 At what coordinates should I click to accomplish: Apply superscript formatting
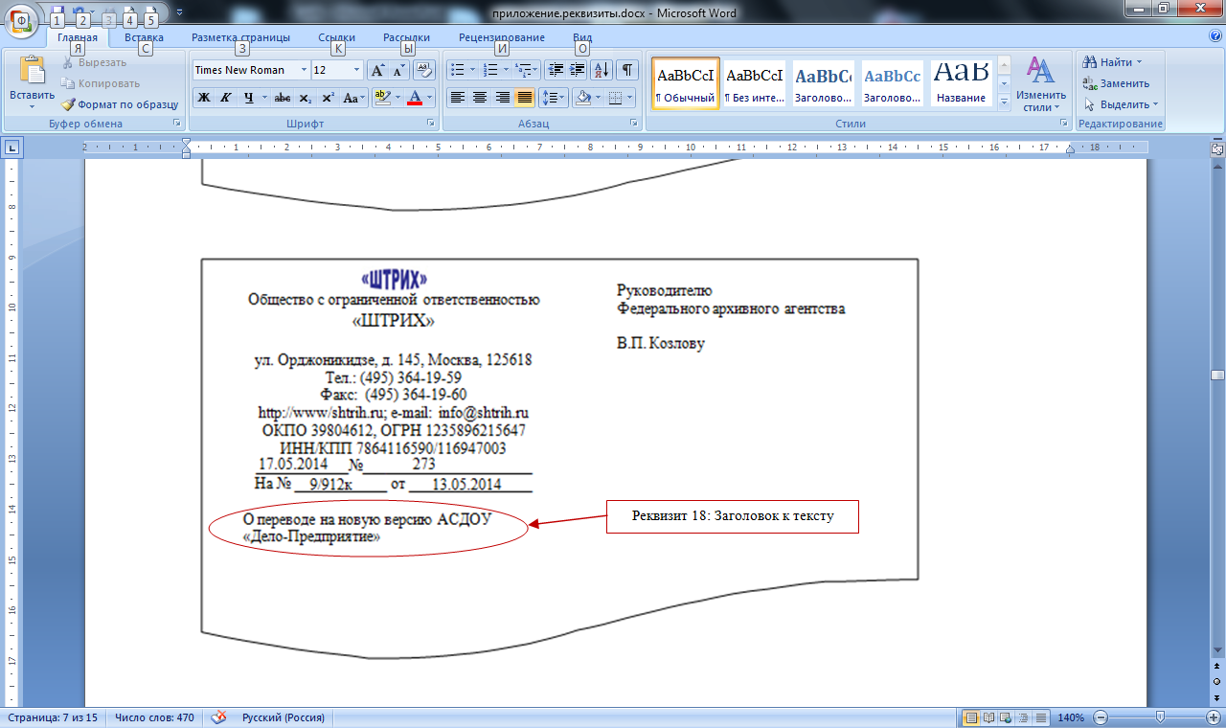tap(328, 98)
